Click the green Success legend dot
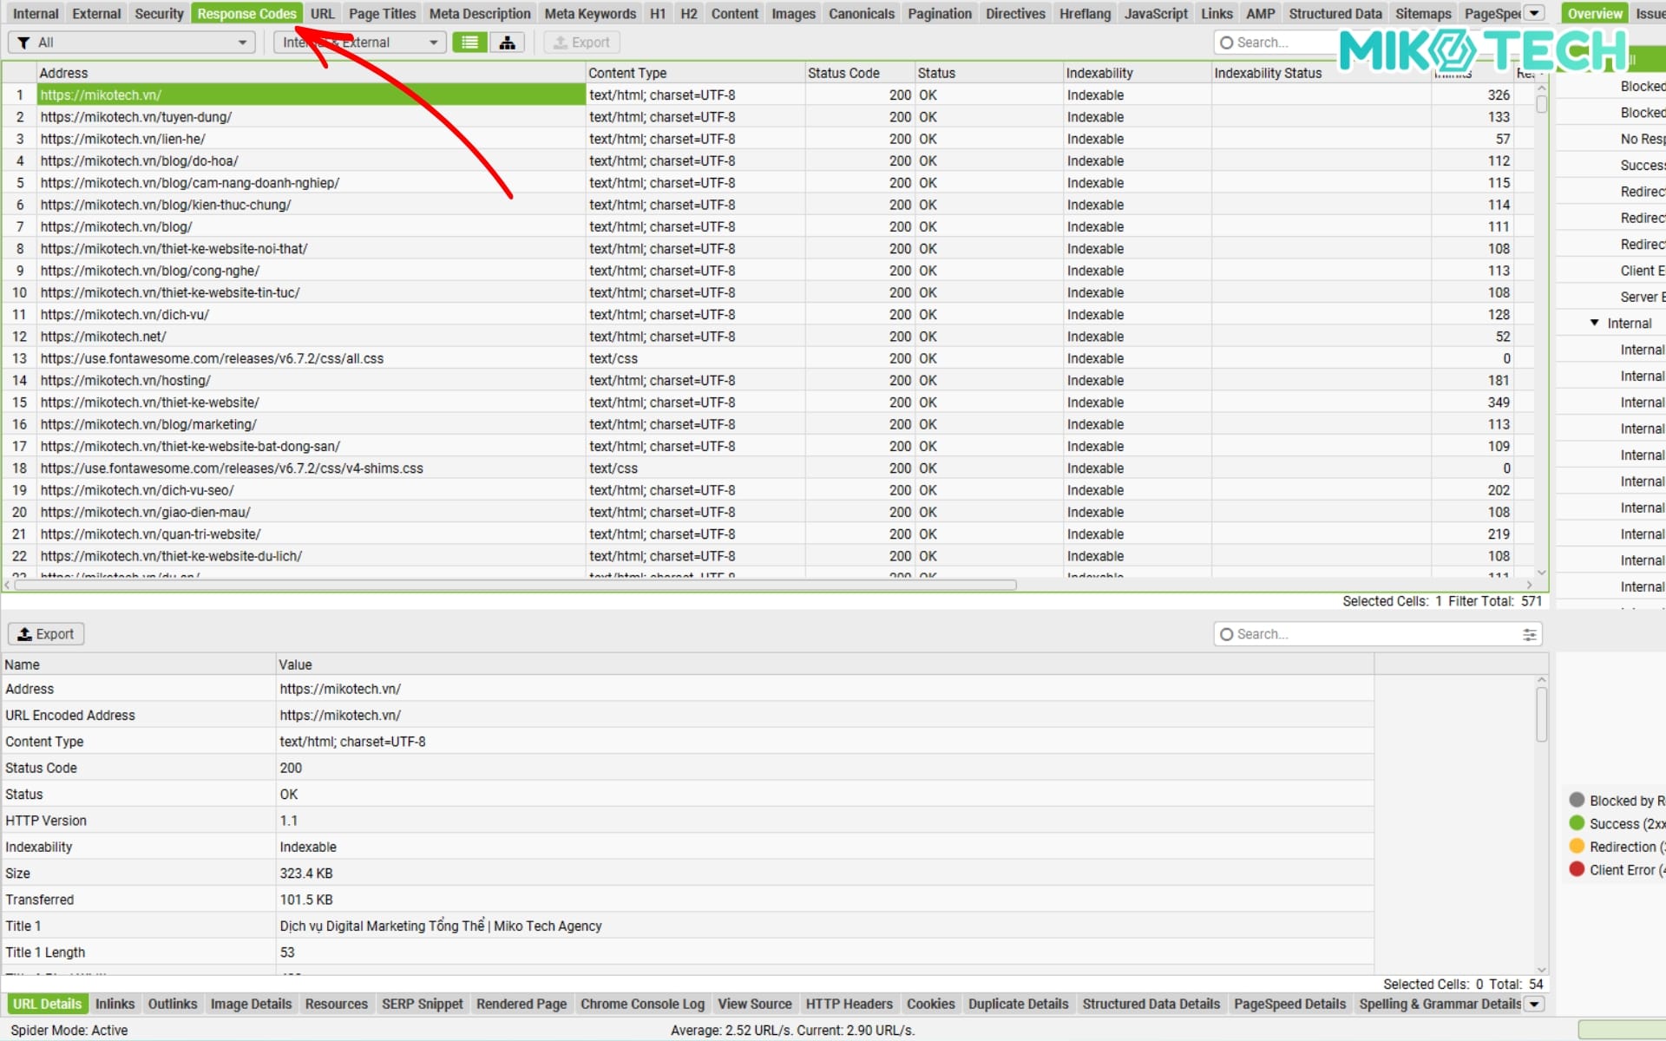The width and height of the screenshot is (1666, 1041). pos(1577,823)
